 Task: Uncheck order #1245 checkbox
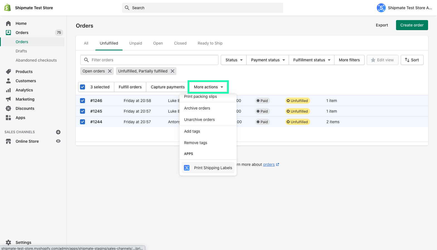[x=82, y=111]
